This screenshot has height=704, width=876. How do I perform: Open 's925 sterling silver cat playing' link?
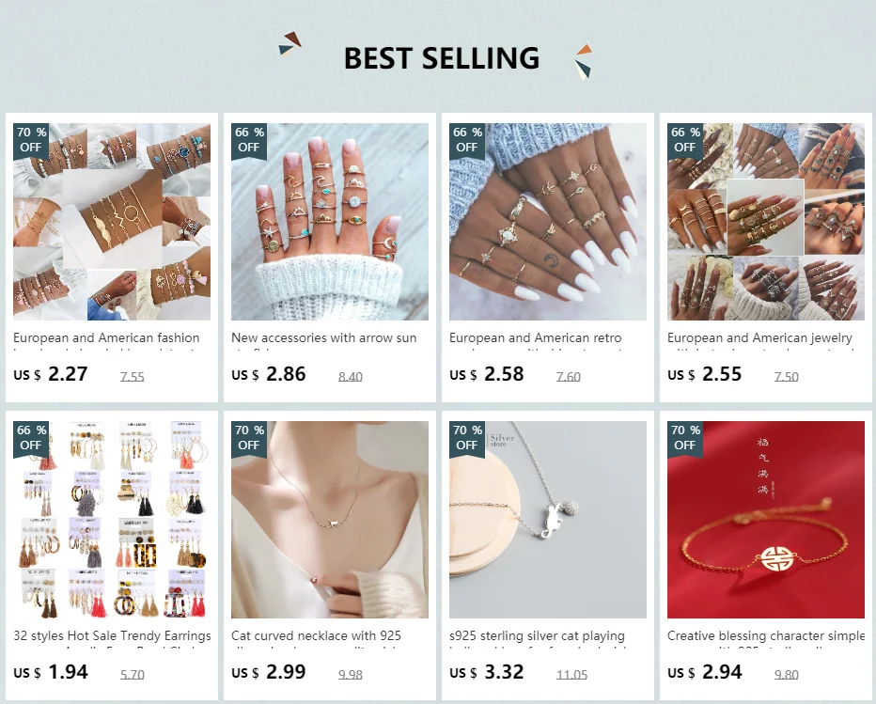click(x=537, y=635)
